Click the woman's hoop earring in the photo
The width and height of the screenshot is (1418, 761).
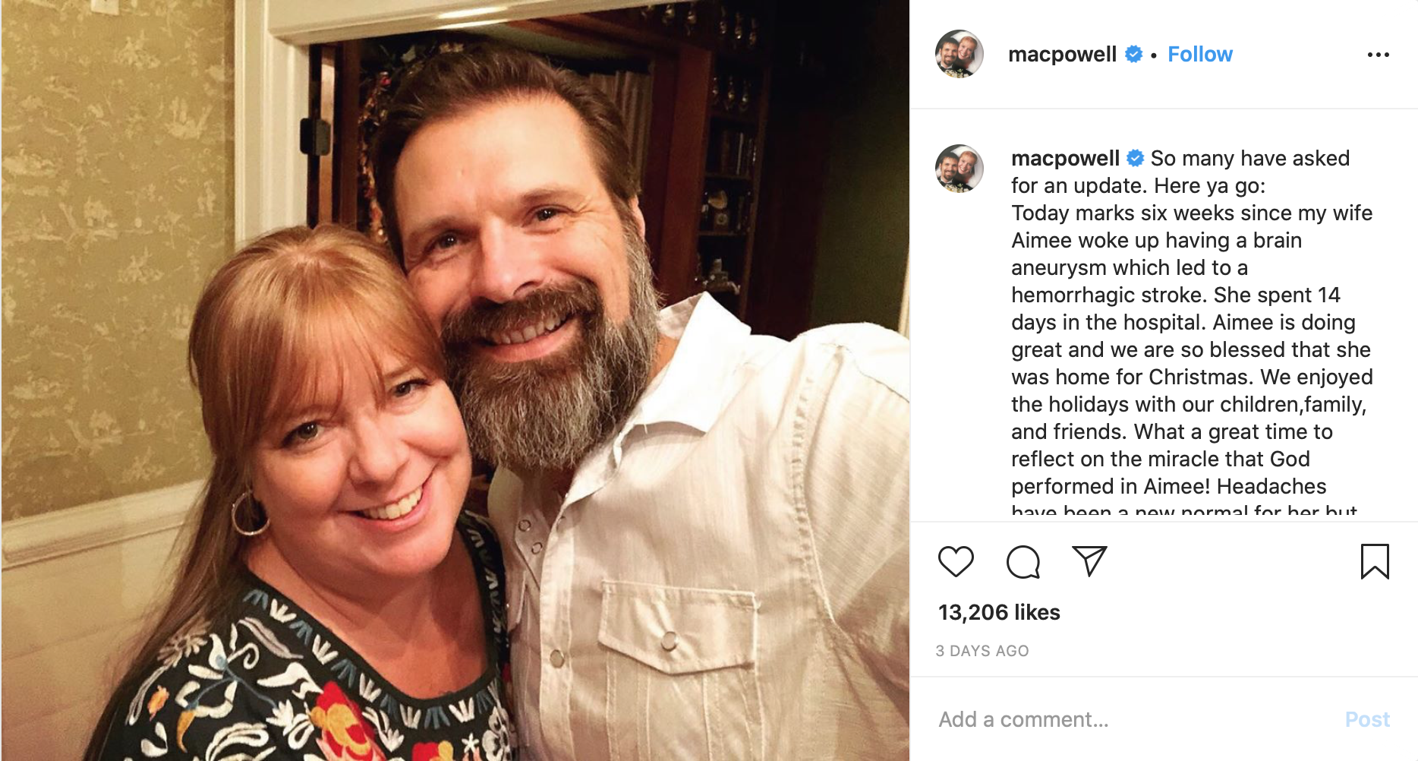[249, 513]
